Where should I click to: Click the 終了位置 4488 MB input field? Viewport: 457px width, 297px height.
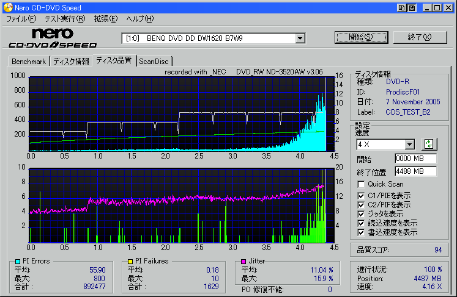tap(415, 171)
